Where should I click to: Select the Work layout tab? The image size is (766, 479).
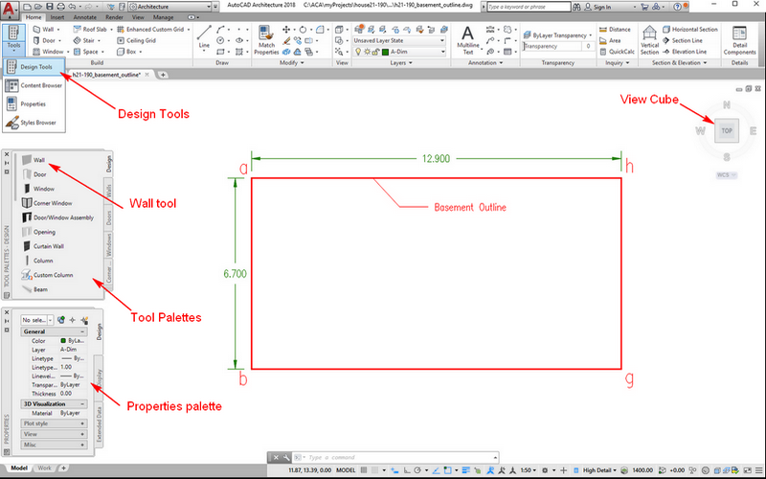(44, 468)
